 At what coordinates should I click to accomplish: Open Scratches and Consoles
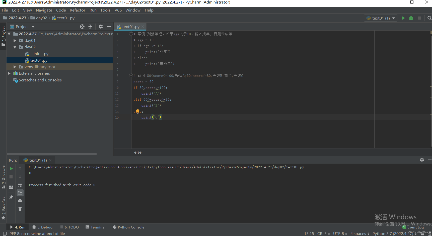pyautogui.click(x=38, y=80)
